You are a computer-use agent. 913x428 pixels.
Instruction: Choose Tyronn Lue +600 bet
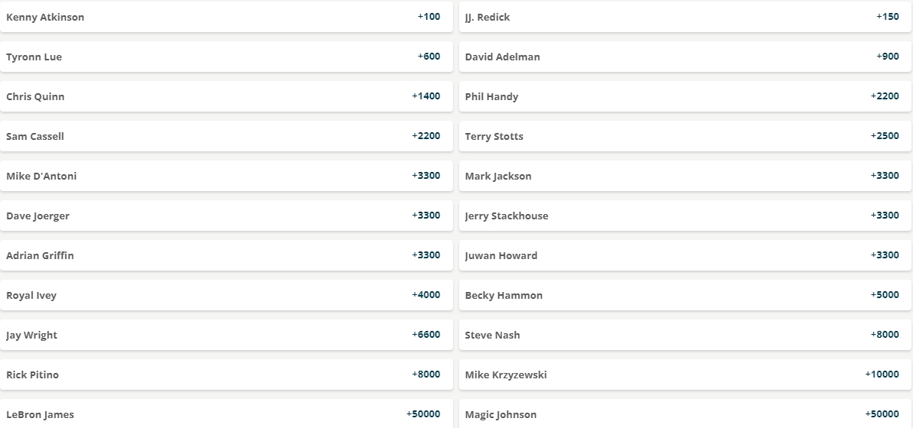coord(227,57)
